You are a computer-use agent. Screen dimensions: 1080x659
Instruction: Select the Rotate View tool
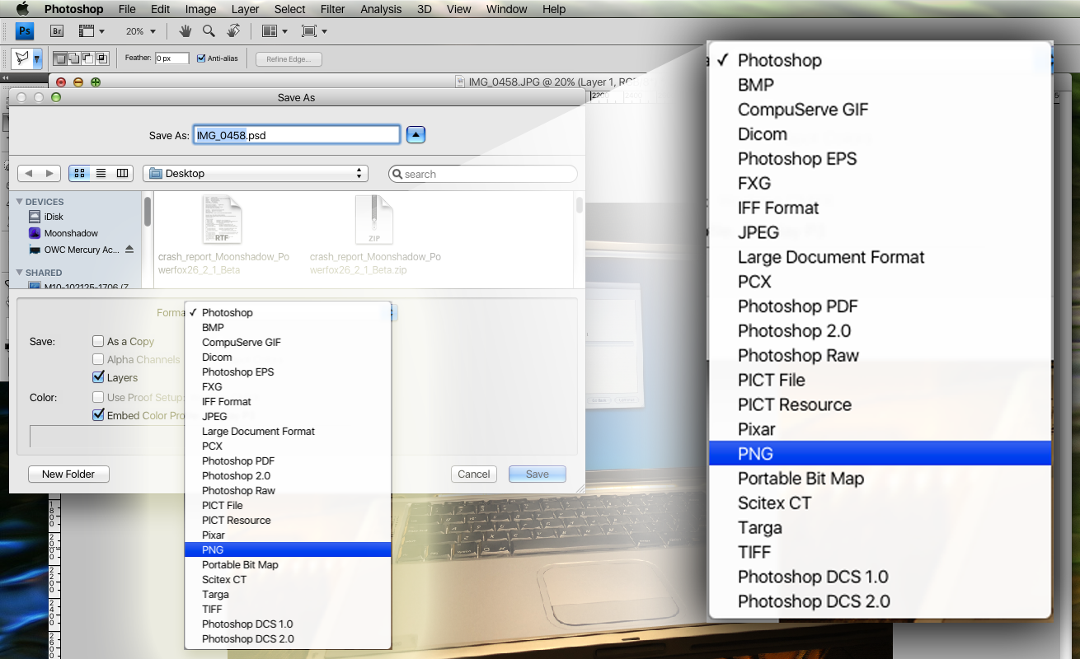point(233,31)
